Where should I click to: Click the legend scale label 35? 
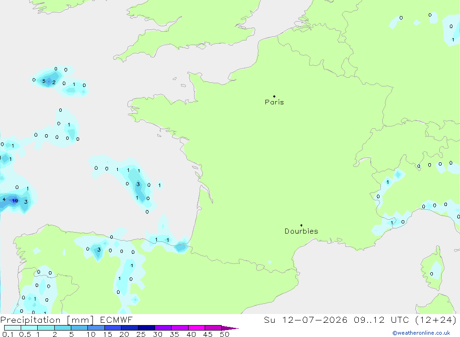(174, 334)
